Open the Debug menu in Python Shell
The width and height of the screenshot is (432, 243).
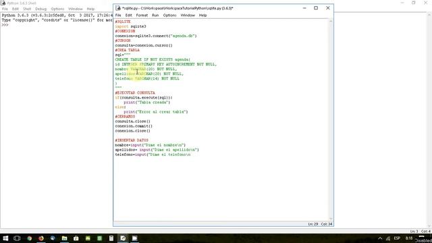coord(40,9)
